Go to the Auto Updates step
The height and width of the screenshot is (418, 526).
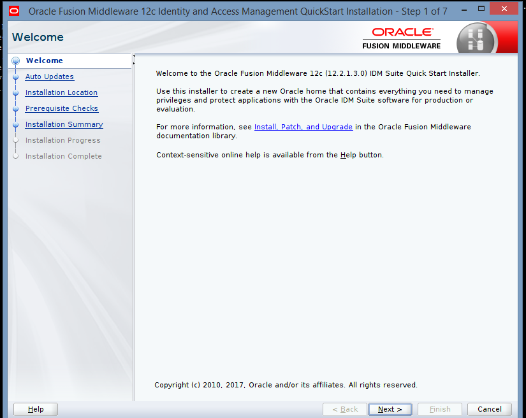(50, 76)
